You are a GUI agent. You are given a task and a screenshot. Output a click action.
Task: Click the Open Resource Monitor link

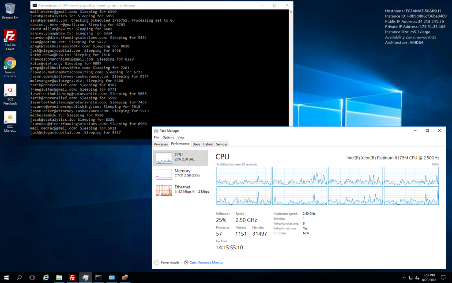pos(206,262)
